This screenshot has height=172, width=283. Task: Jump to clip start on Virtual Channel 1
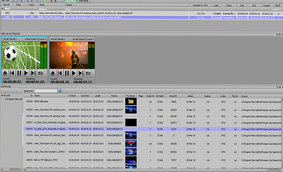12,73
